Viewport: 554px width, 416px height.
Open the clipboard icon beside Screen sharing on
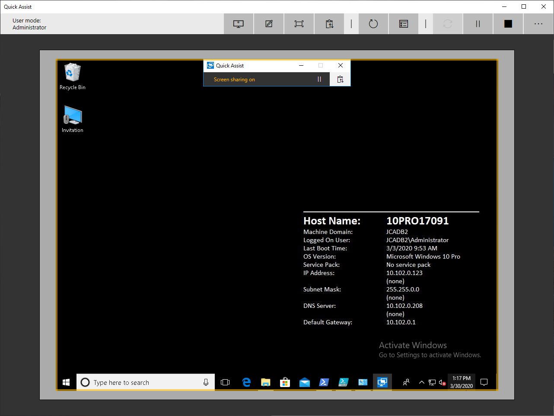[340, 79]
